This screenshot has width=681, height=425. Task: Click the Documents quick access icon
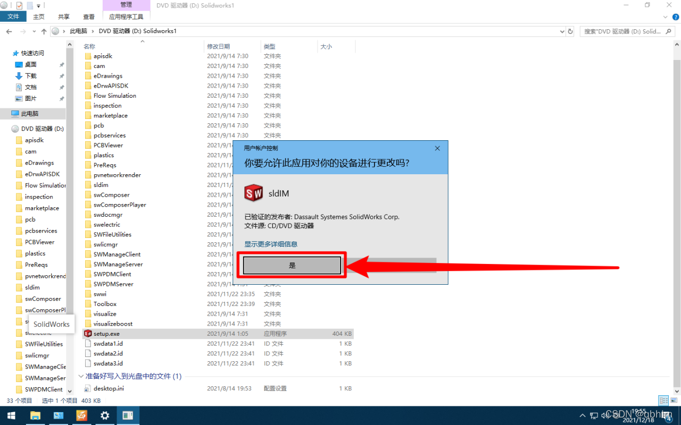point(19,87)
